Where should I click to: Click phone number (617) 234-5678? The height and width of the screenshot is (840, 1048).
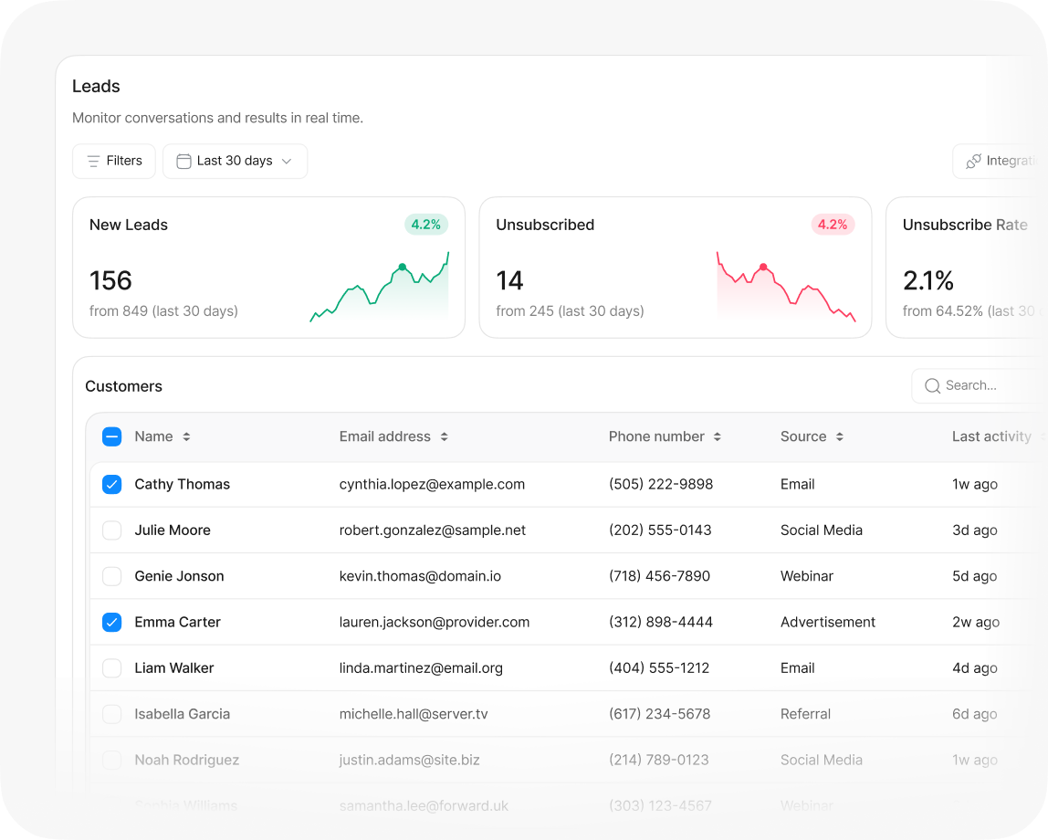point(660,714)
